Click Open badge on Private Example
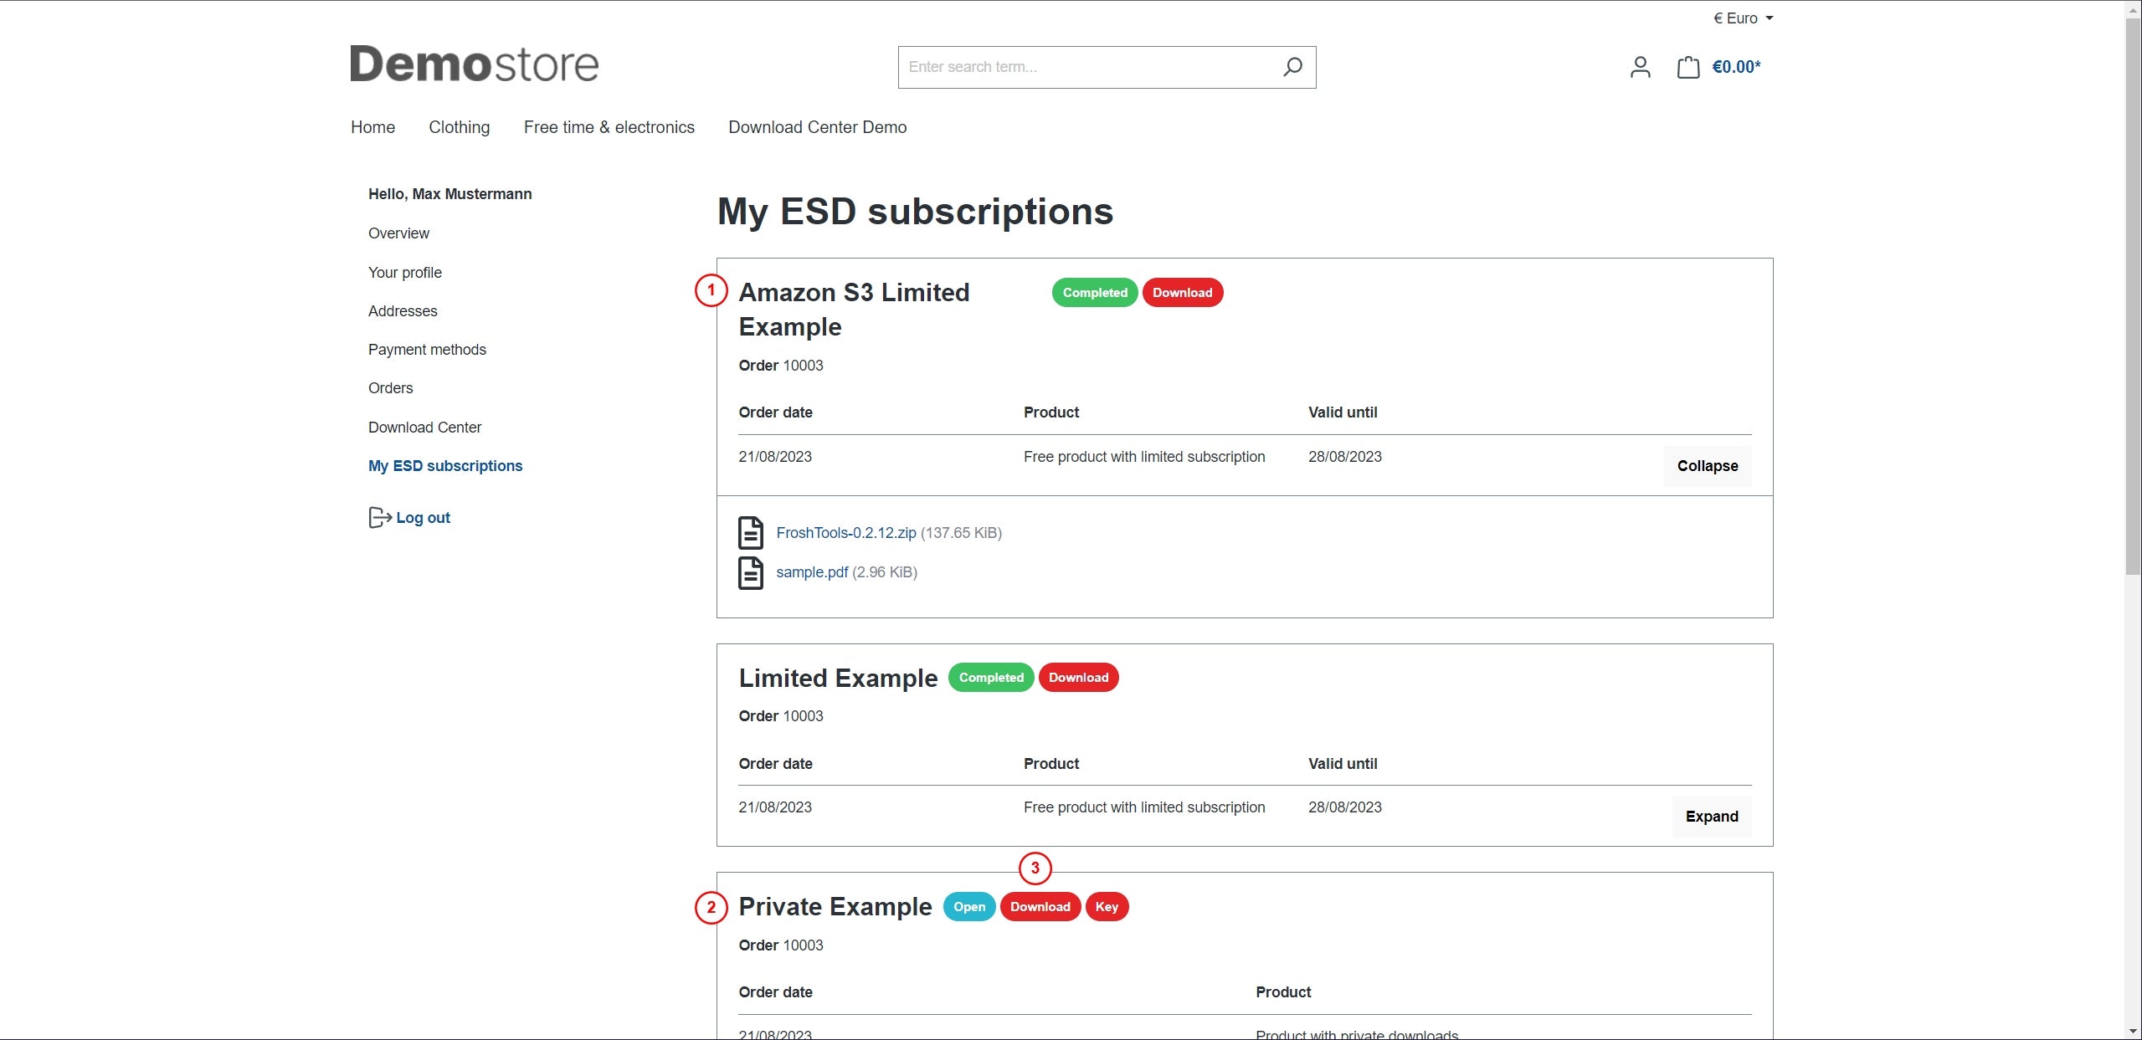 point(969,907)
